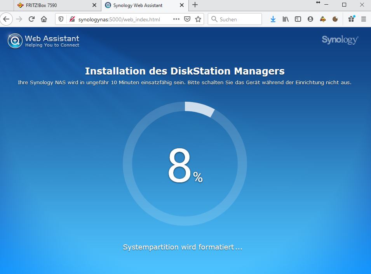Click the insecure connection padlock icon

(x=72, y=19)
